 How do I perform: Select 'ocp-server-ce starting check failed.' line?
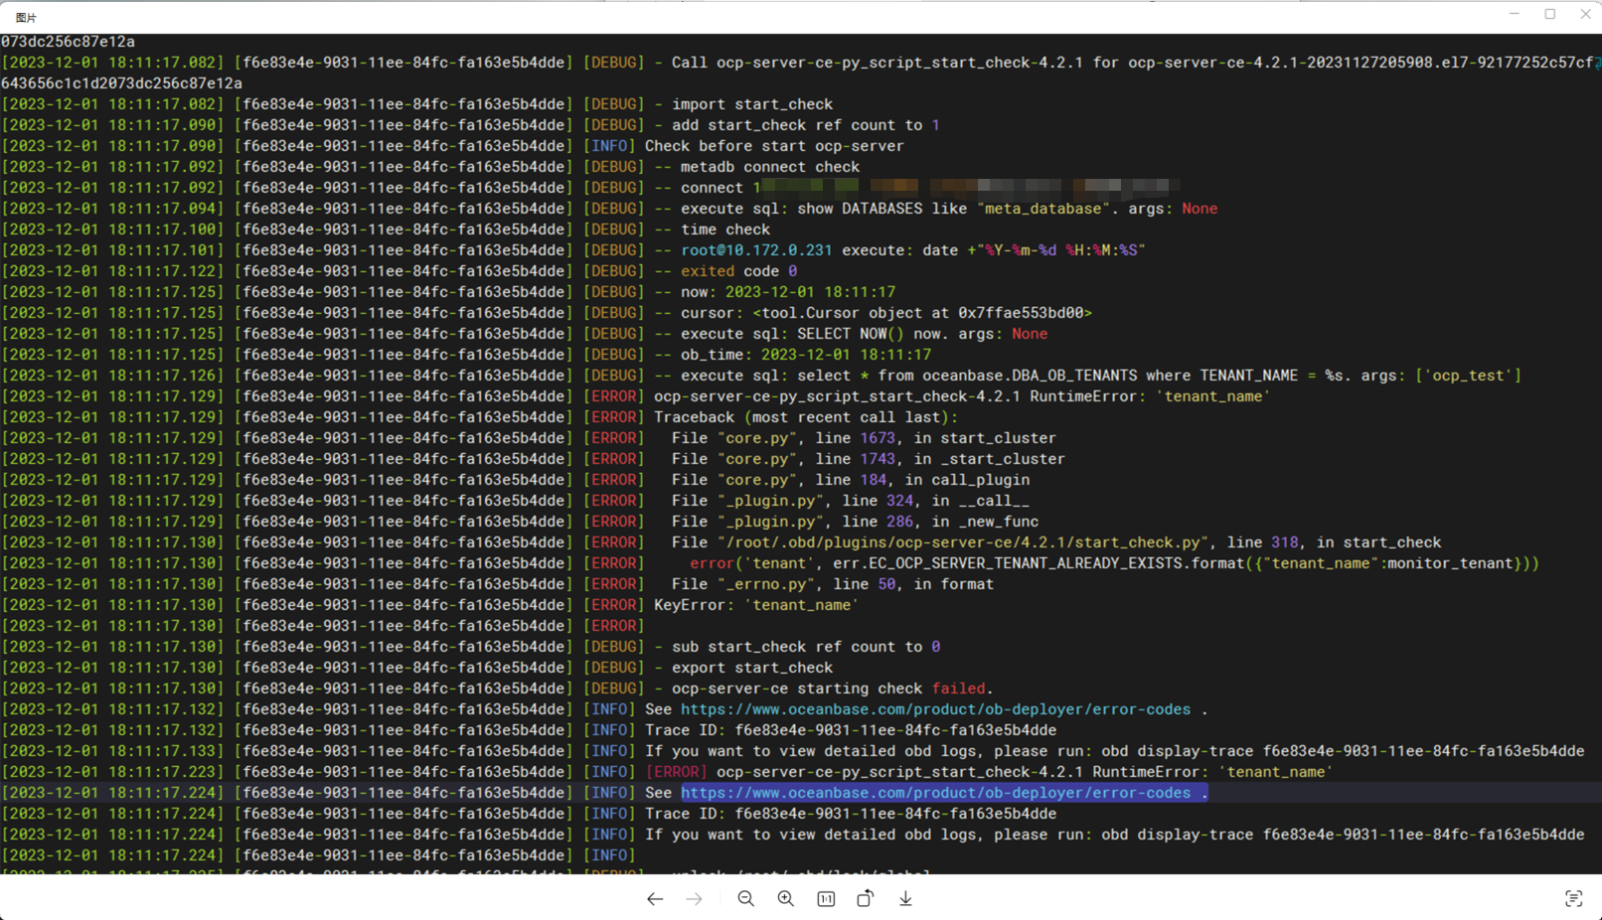(833, 689)
